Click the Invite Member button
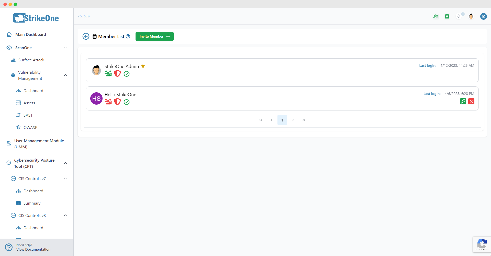Viewport: 491px width, 256px height. click(x=154, y=36)
